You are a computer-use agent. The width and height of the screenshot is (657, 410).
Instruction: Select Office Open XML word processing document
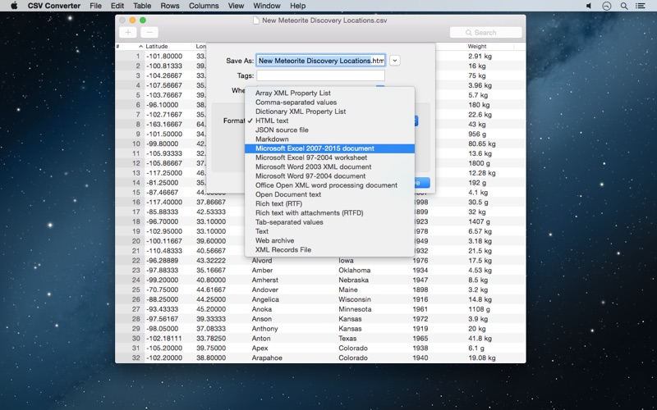pos(330,185)
